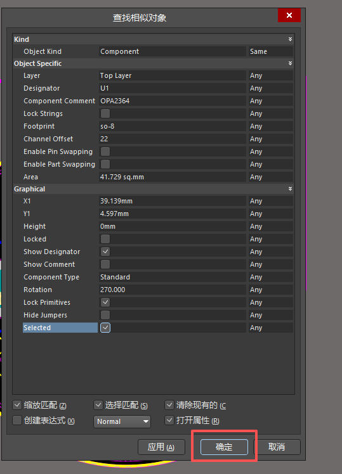Screen dimensions: 342x474
Task: Click the Y1 value 4.597mm
Action: [172, 214]
